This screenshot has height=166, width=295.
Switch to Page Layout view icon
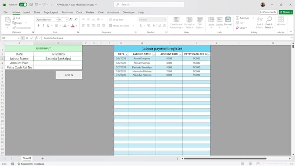(x=250, y=164)
